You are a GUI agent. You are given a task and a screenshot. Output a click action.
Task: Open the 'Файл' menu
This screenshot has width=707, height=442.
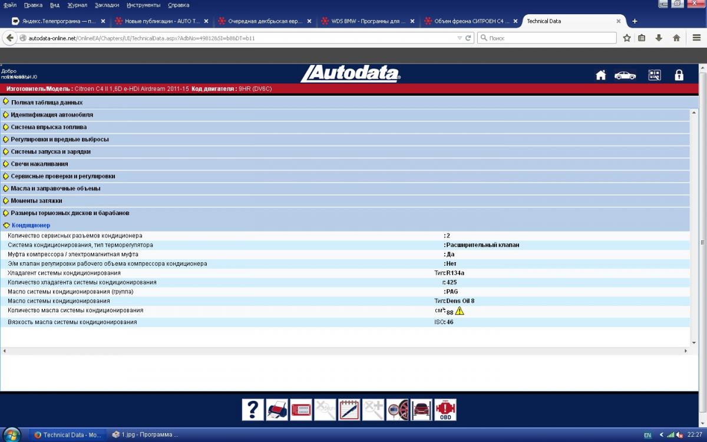tap(9, 5)
